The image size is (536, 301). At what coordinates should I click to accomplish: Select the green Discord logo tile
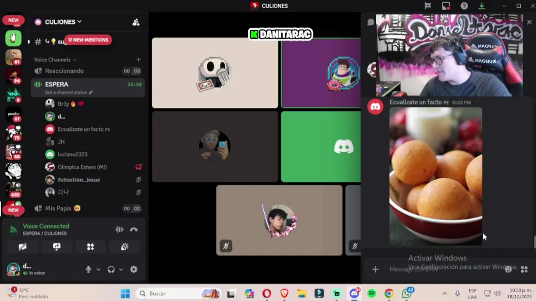click(x=321, y=147)
